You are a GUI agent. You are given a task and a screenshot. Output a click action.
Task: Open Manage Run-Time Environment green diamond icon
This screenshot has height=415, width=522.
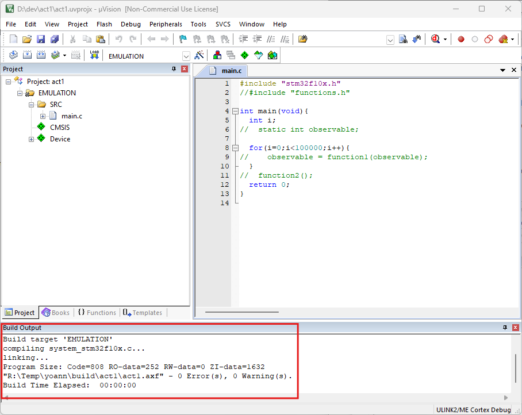pos(244,55)
